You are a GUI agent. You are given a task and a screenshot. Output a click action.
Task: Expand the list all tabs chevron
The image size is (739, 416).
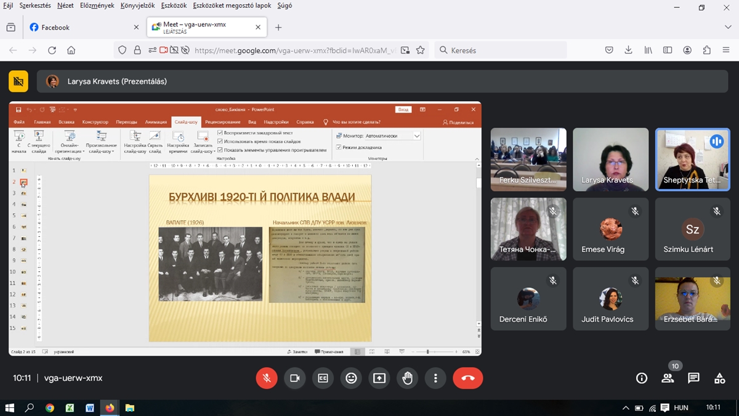point(728,27)
